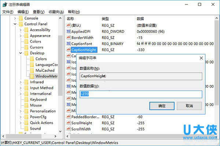Viewport: 220px width, 146px height.
Task: Click the Registry Editor title bar icon
Action: (x=4, y=4)
